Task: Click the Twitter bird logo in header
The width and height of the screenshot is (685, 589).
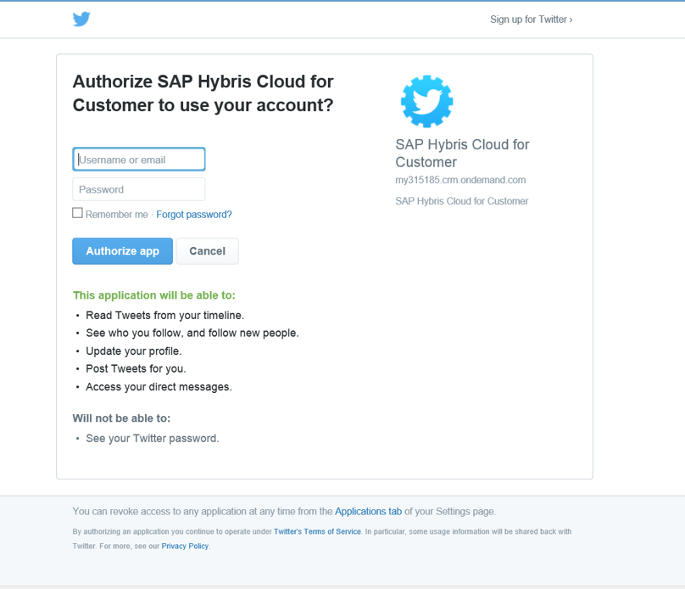Action: [81, 19]
